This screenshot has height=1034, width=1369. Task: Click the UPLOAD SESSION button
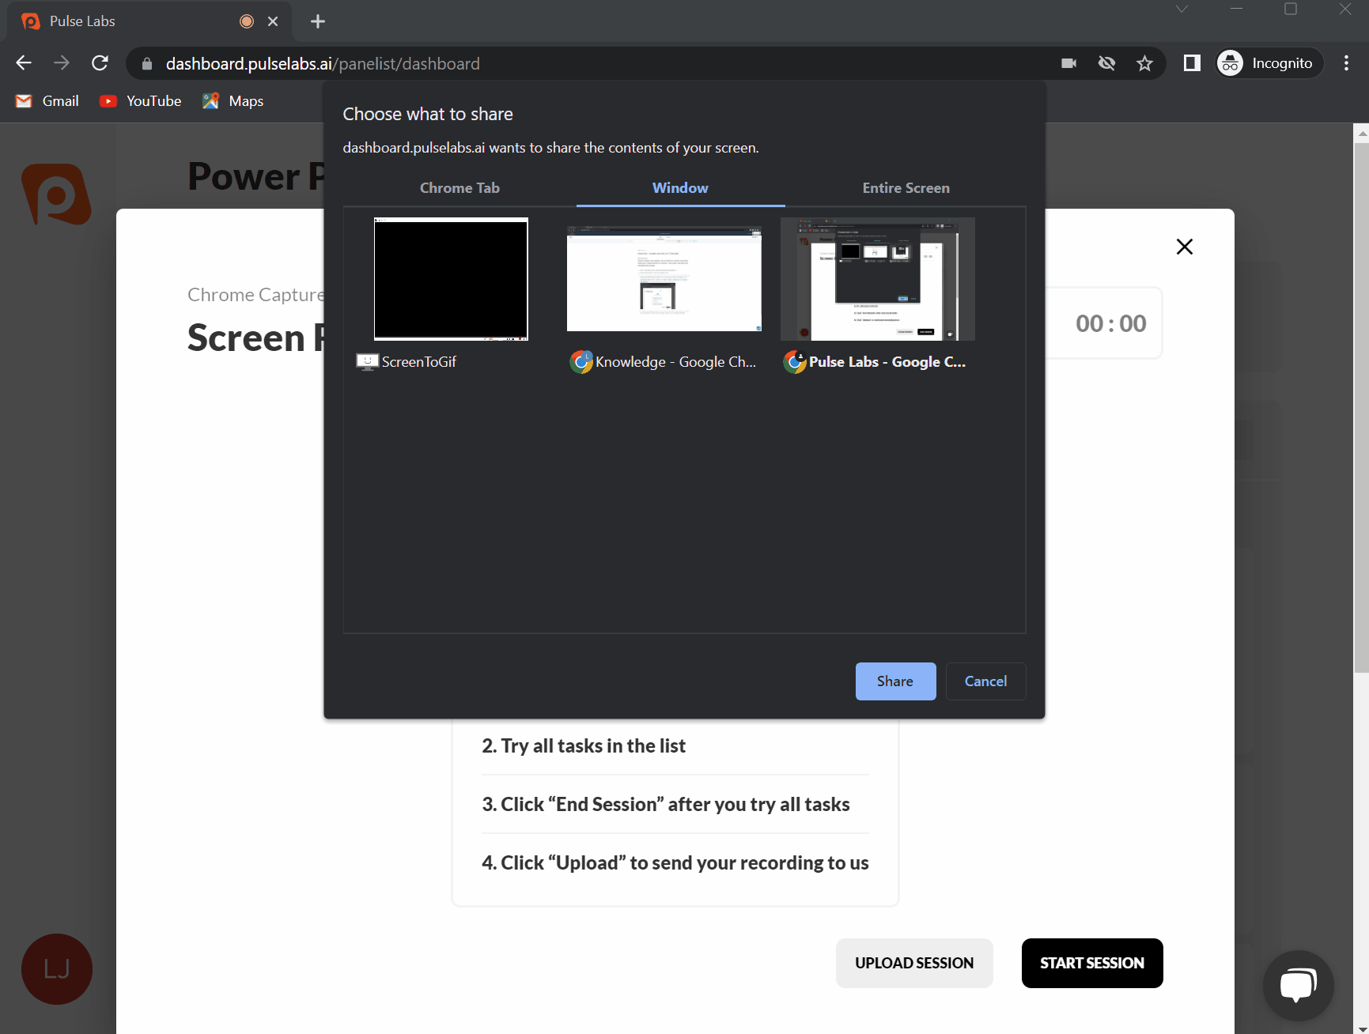[914, 963]
